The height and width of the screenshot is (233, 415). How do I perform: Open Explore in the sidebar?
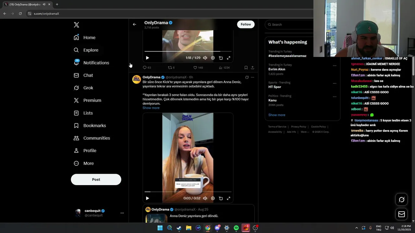(86, 50)
